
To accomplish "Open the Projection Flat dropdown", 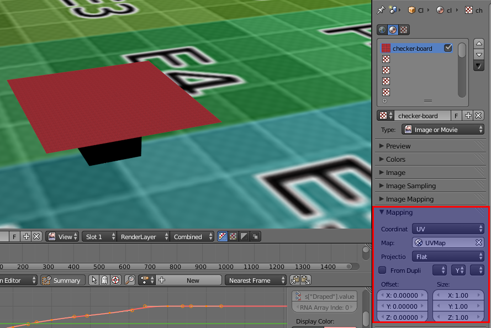I will click(x=448, y=257).
